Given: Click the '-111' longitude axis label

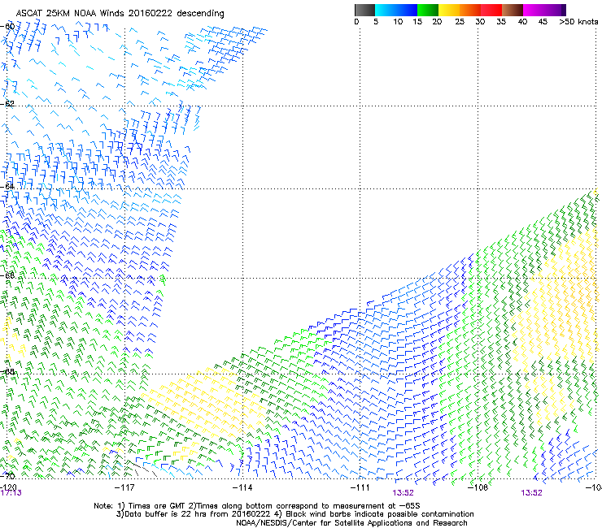Looking at the screenshot, I should coord(360,487).
